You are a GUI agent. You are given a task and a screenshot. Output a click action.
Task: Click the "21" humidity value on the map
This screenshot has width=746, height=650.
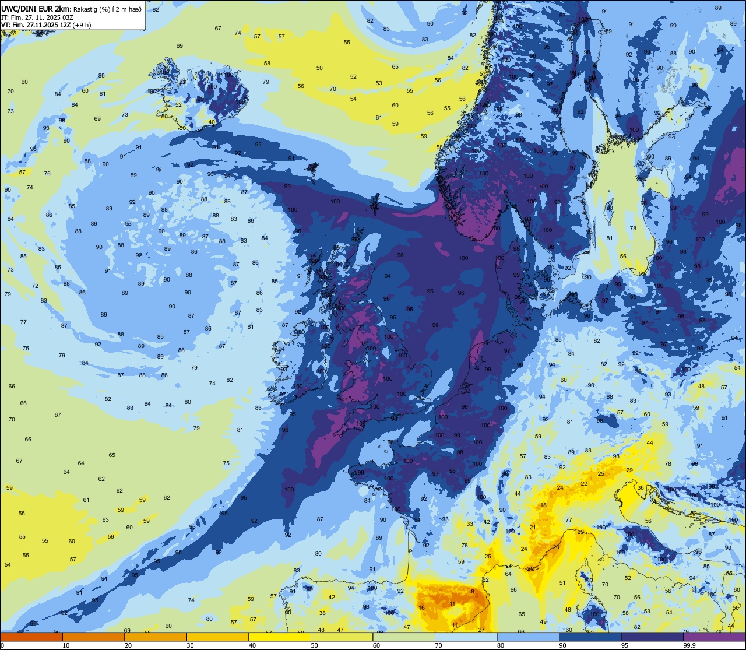(533, 527)
